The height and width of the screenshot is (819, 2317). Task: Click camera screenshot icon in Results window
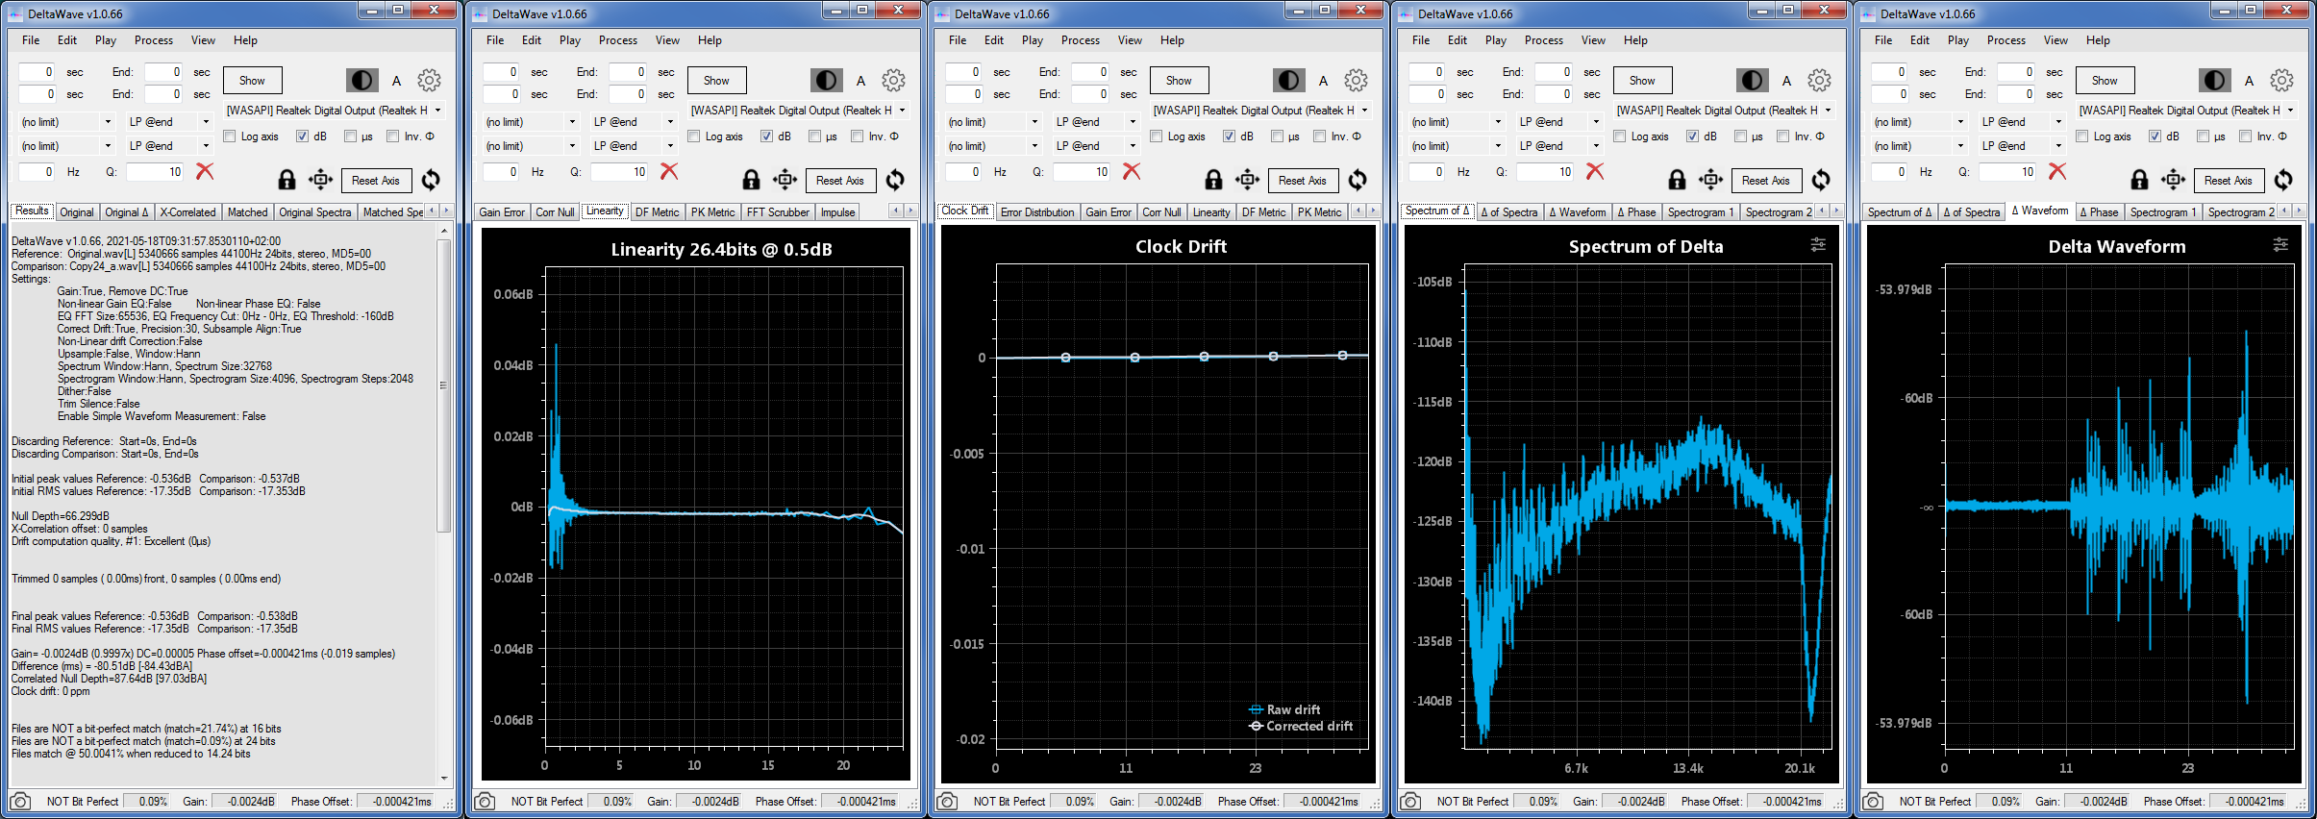[x=20, y=801]
